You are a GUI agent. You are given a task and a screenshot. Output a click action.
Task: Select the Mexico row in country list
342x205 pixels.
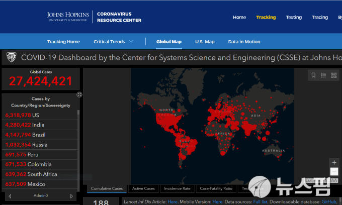[40, 184]
